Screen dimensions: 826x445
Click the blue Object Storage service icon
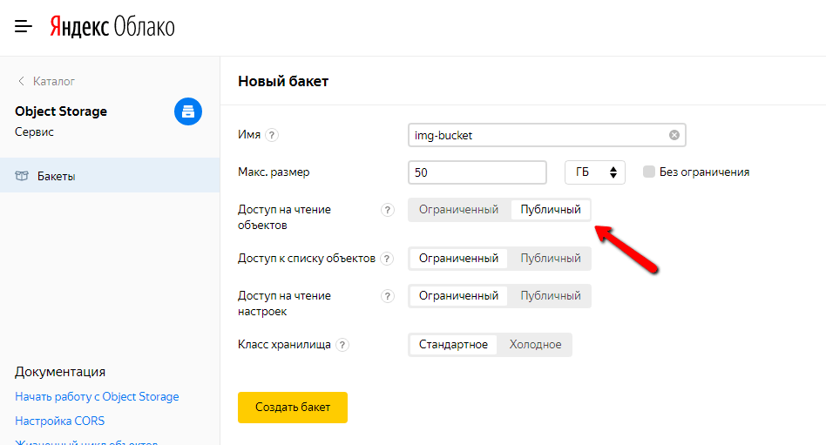pyautogui.click(x=188, y=111)
